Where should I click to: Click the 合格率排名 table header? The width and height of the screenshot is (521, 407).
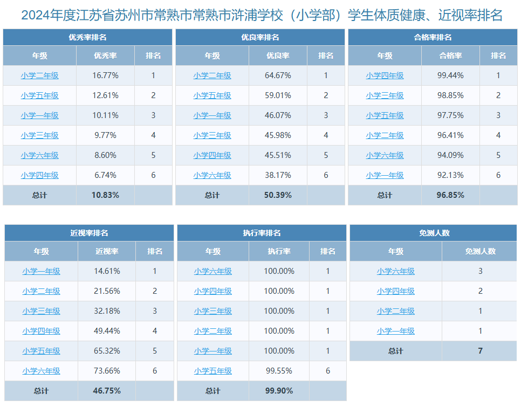click(433, 37)
